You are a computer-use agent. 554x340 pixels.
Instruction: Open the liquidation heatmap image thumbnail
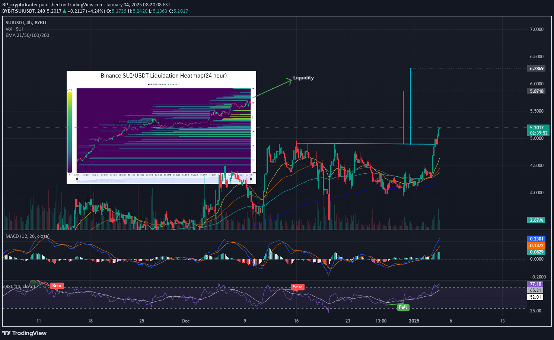161,127
